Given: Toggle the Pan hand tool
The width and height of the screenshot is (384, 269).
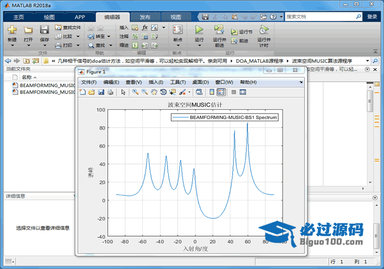Looking at the screenshot, I should click(x=154, y=92).
